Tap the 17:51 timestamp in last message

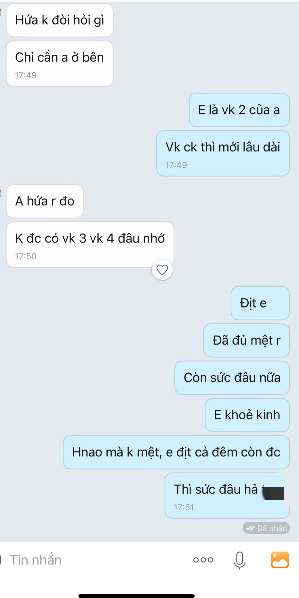click(x=184, y=507)
